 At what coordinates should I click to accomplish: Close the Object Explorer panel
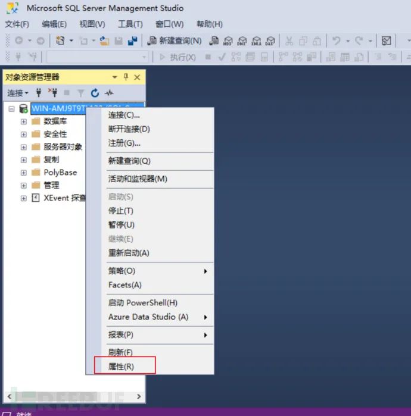tap(137, 77)
